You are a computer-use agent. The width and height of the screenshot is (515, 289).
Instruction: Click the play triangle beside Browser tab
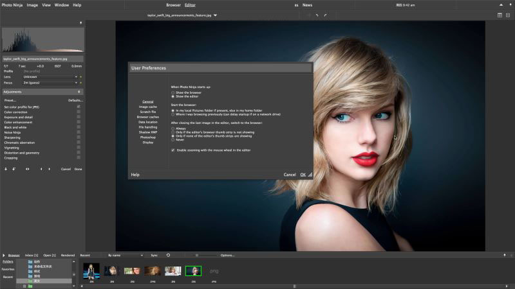[x=4, y=255]
